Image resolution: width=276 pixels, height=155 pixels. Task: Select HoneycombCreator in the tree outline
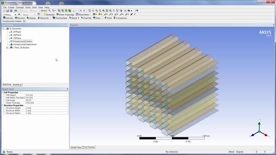pos(23,41)
